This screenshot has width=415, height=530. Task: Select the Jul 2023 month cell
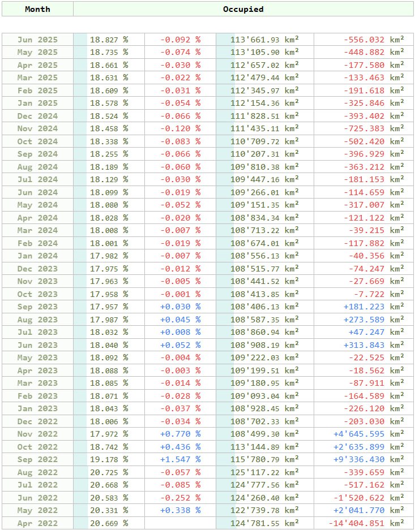pyautogui.click(x=37, y=332)
